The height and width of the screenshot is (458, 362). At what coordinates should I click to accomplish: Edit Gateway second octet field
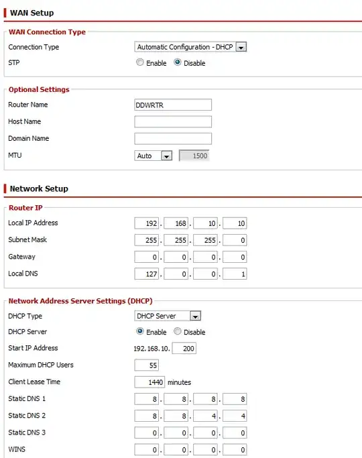(176, 257)
